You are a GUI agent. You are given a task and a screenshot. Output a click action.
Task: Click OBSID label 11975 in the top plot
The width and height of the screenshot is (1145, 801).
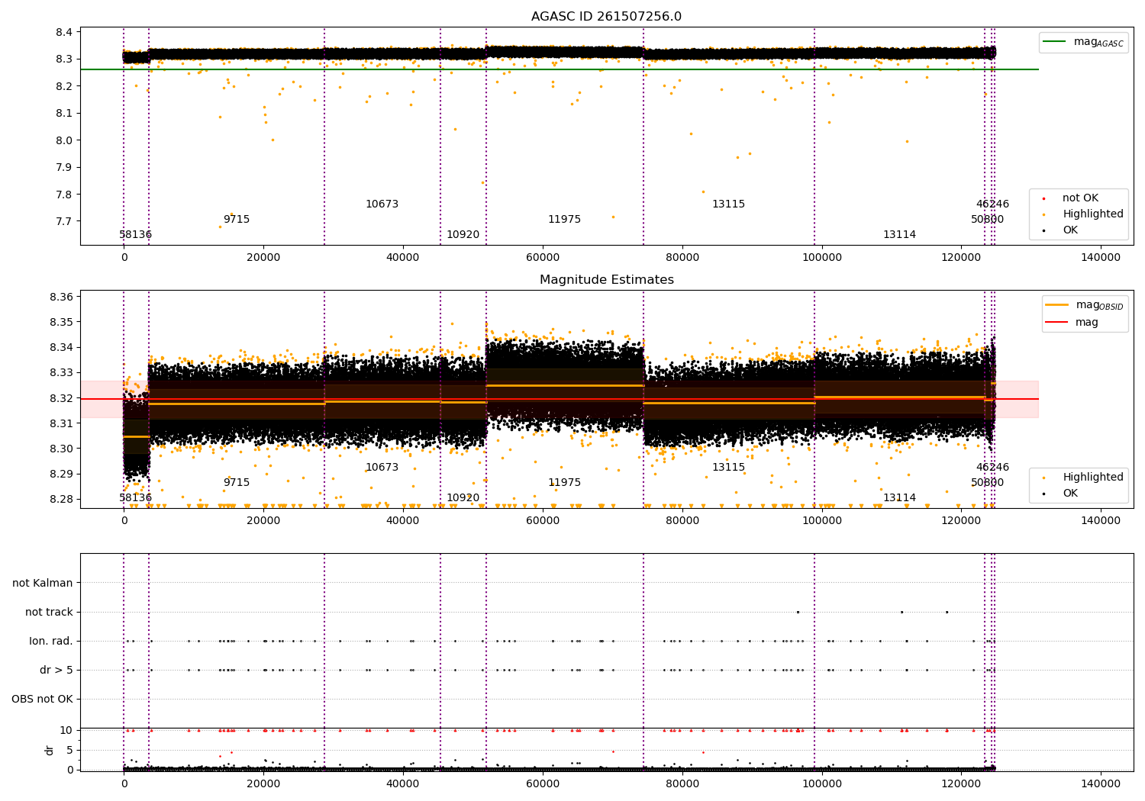click(x=564, y=220)
